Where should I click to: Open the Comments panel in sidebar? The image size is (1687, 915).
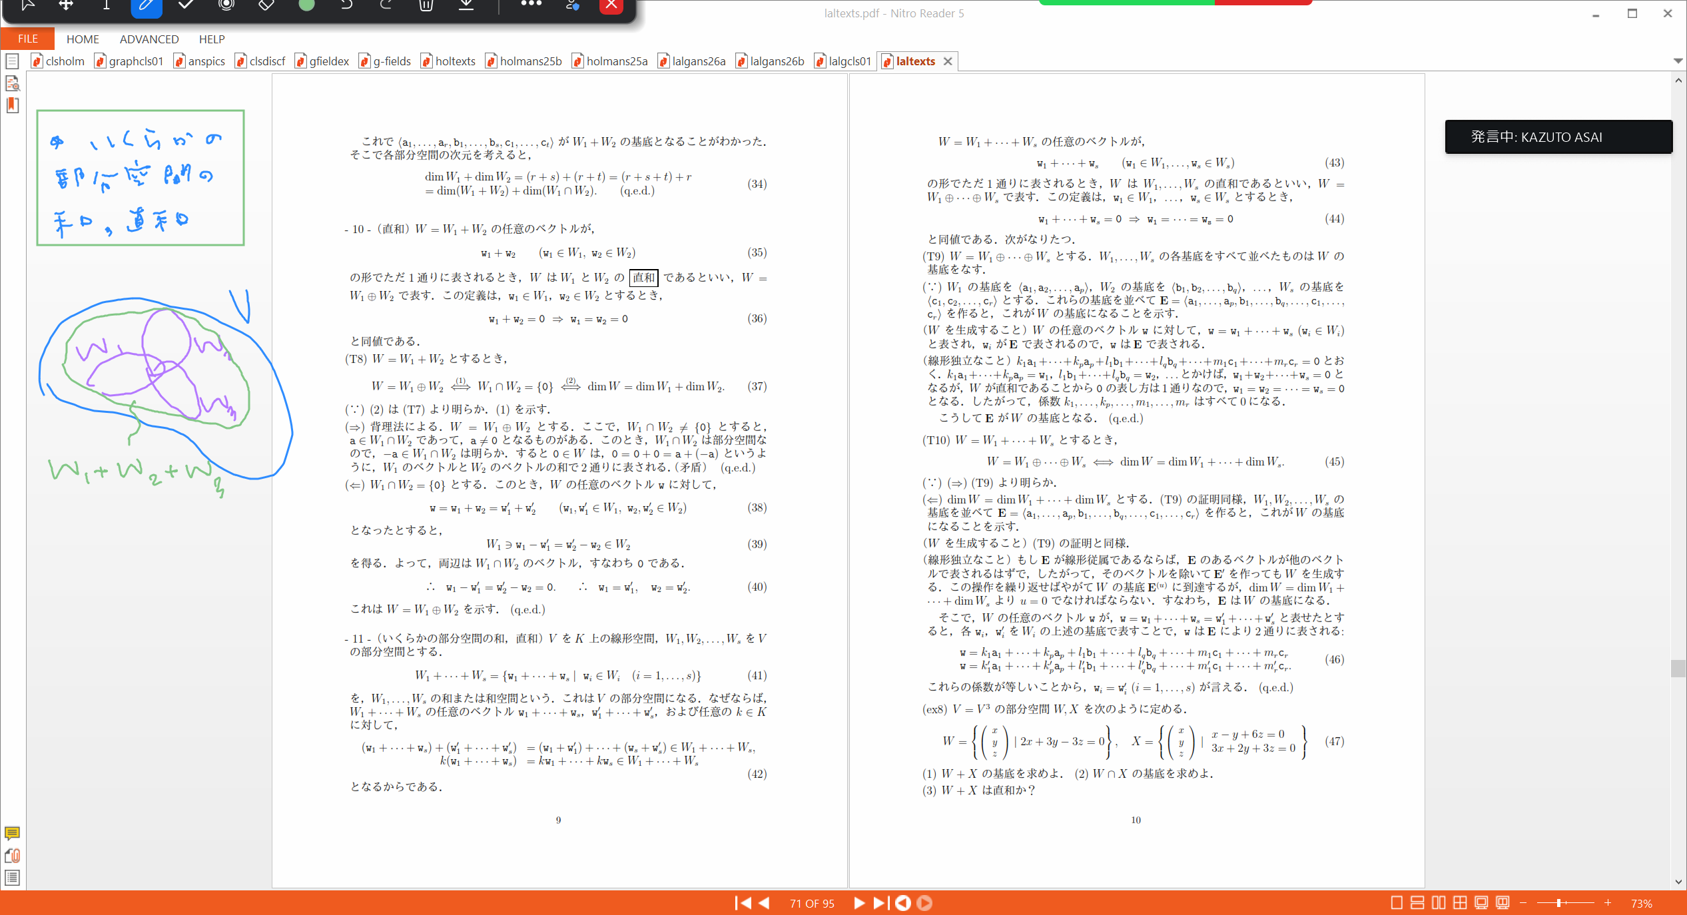[x=12, y=834]
